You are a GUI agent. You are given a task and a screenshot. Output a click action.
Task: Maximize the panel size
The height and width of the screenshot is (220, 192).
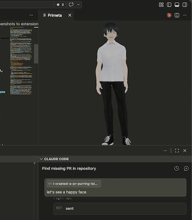point(177,151)
